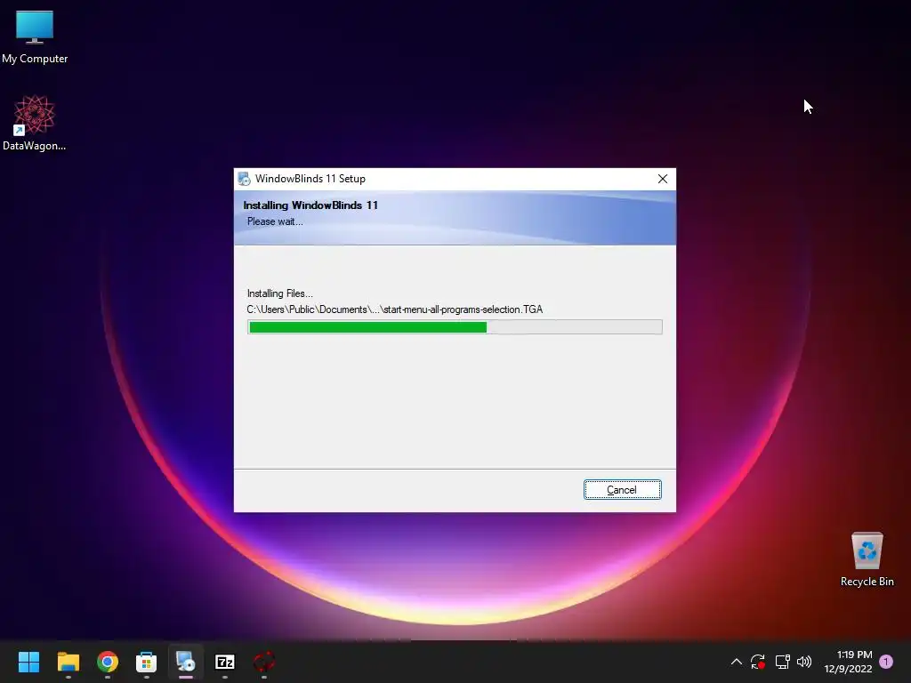The height and width of the screenshot is (683, 911).
Task: Click the 'Installing Files...' status text
Action: 280,293
